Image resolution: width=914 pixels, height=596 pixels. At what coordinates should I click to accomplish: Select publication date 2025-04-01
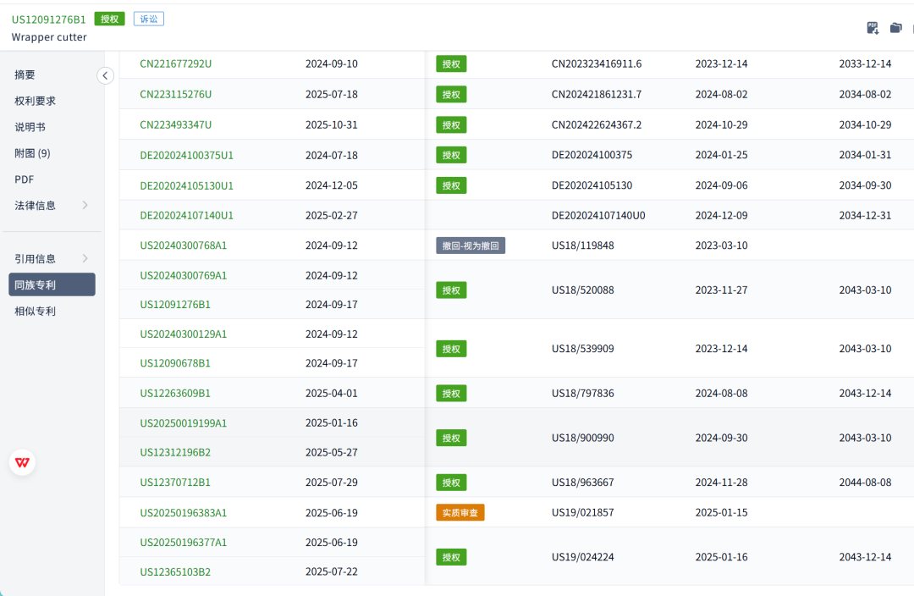(331, 393)
